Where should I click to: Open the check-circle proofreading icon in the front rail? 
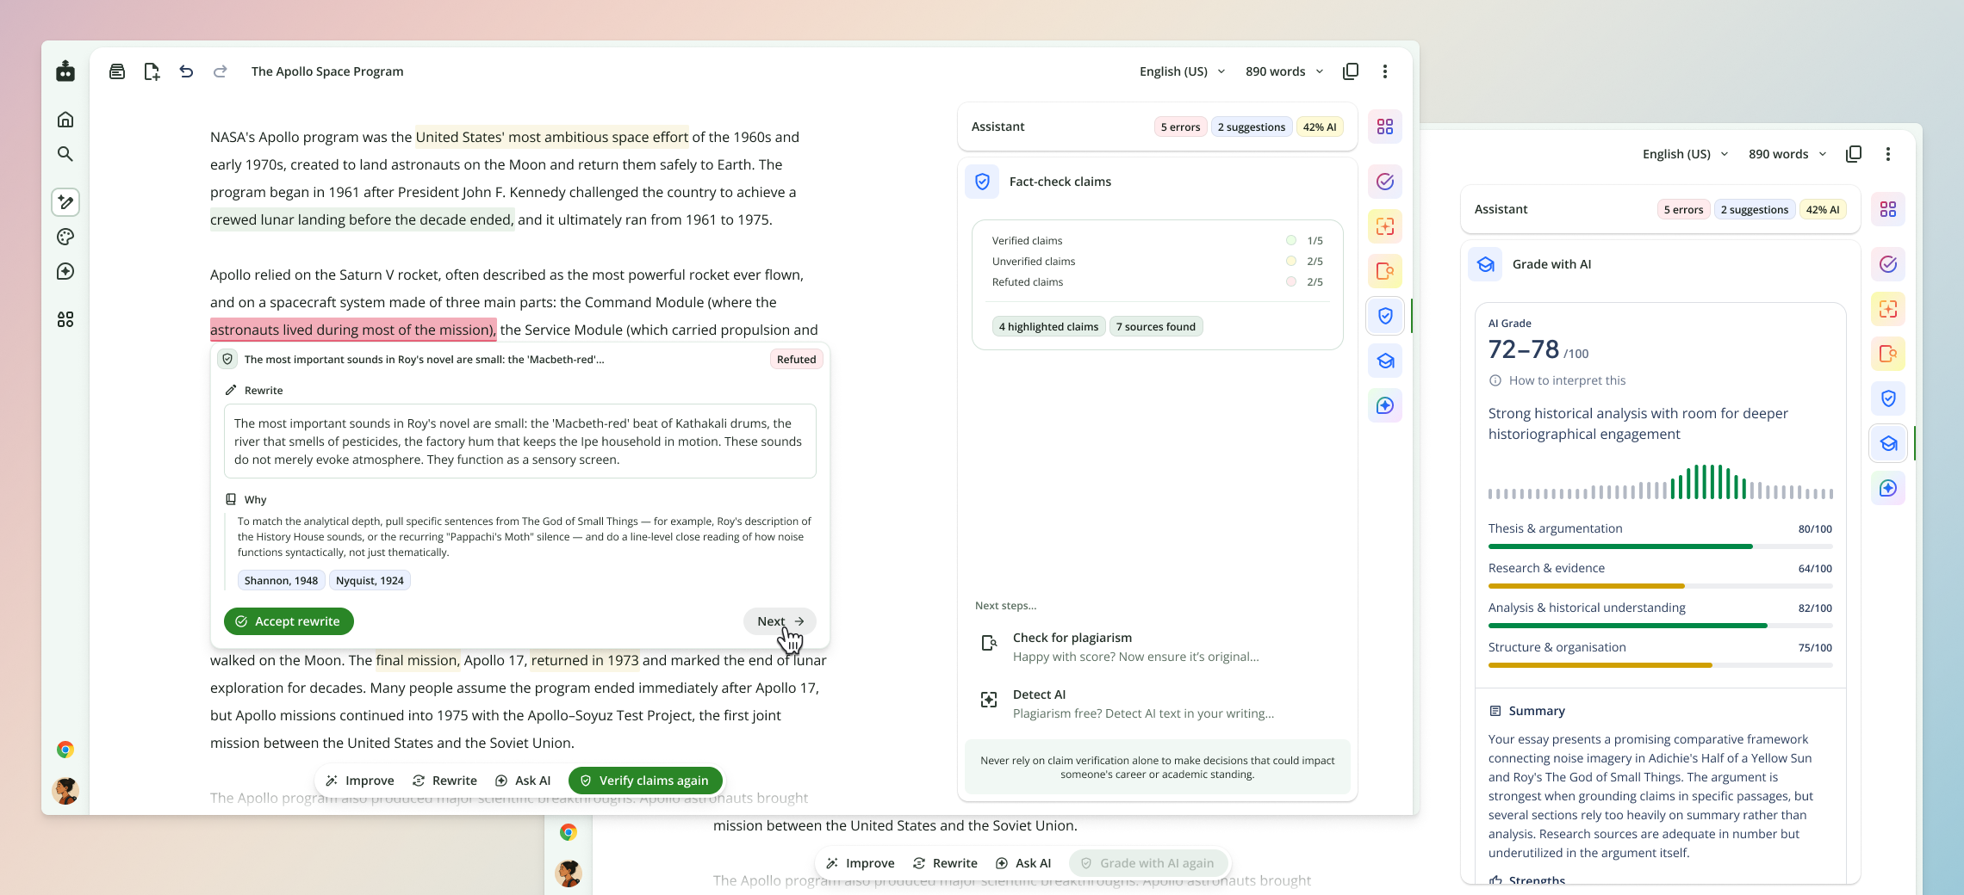pyautogui.click(x=1385, y=182)
